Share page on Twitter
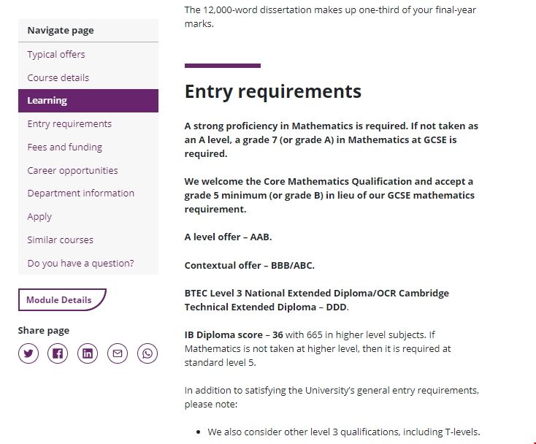The width and height of the screenshot is (536, 444). [28, 354]
